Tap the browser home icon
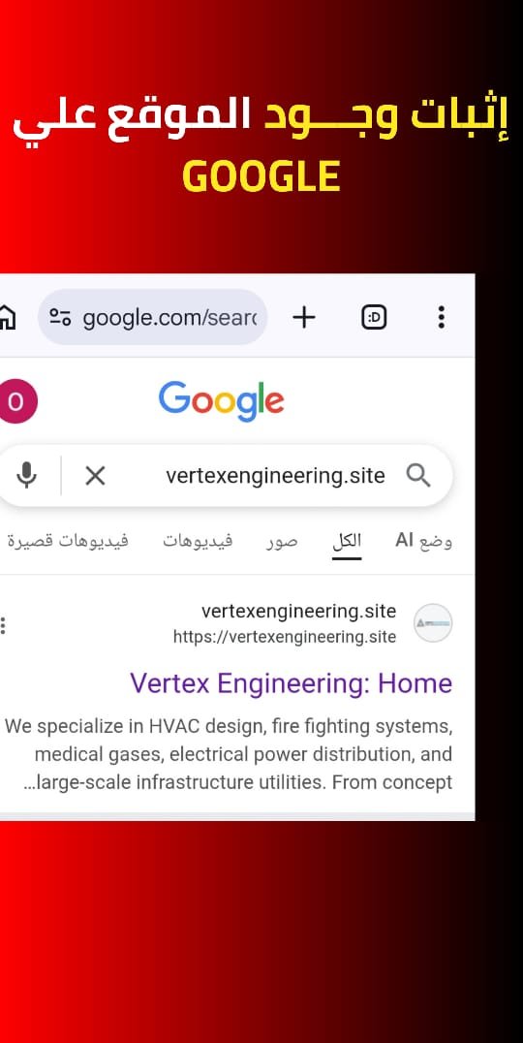Image resolution: width=523 pixels, height=1043 pixels. [x=7, y=317]
